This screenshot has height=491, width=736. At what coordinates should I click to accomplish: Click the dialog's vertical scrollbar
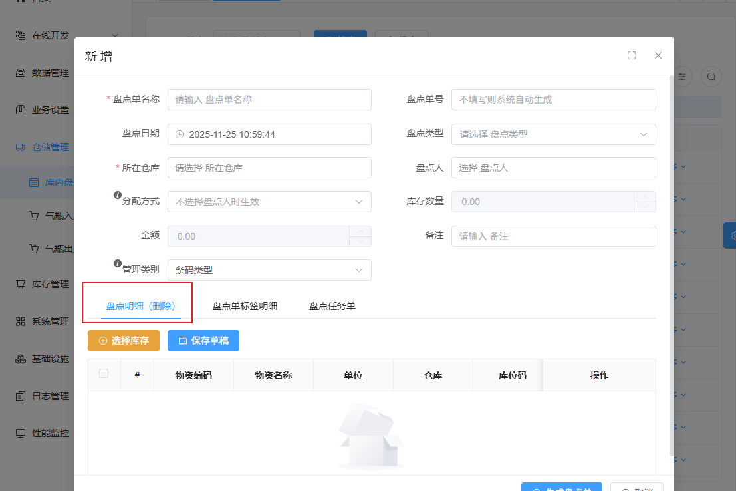(x=671, y=266)
